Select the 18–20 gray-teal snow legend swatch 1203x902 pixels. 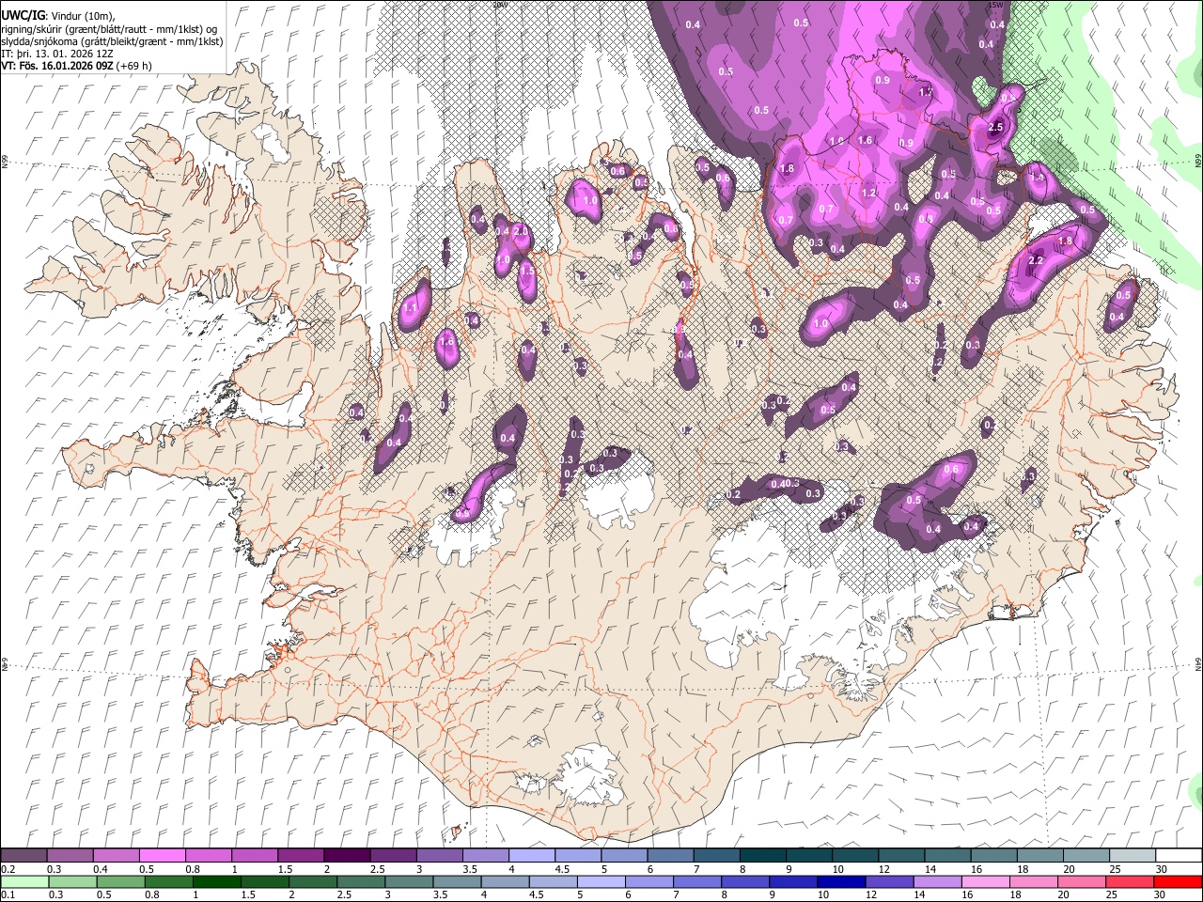1039,855
